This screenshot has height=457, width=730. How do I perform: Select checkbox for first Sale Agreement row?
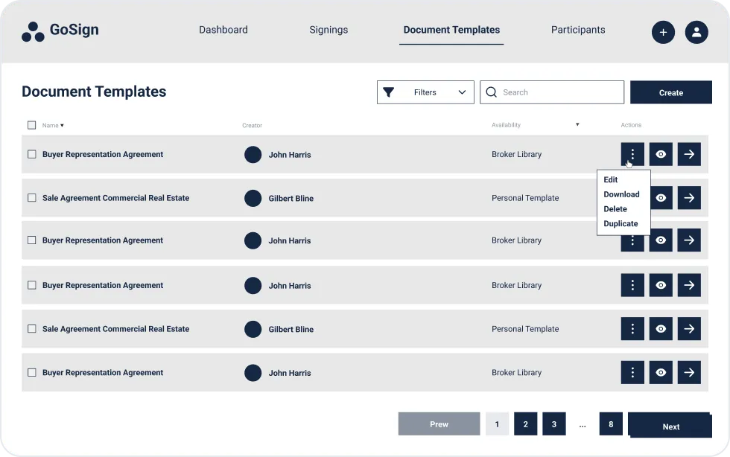pos(31,198)
